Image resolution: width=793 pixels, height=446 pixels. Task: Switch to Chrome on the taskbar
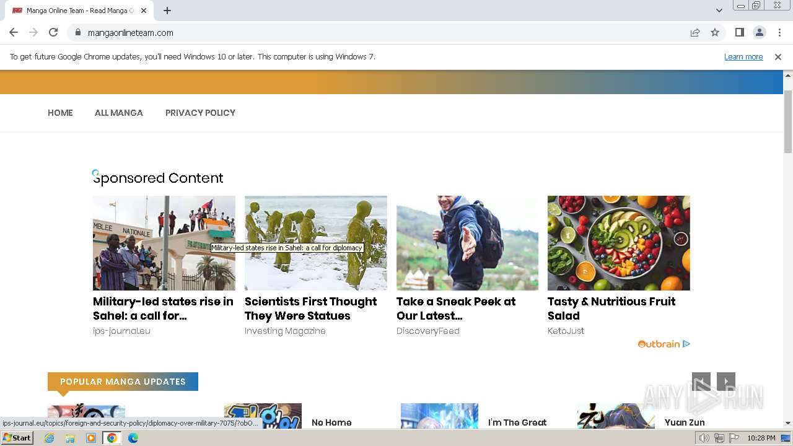click(x=112, y=438)
